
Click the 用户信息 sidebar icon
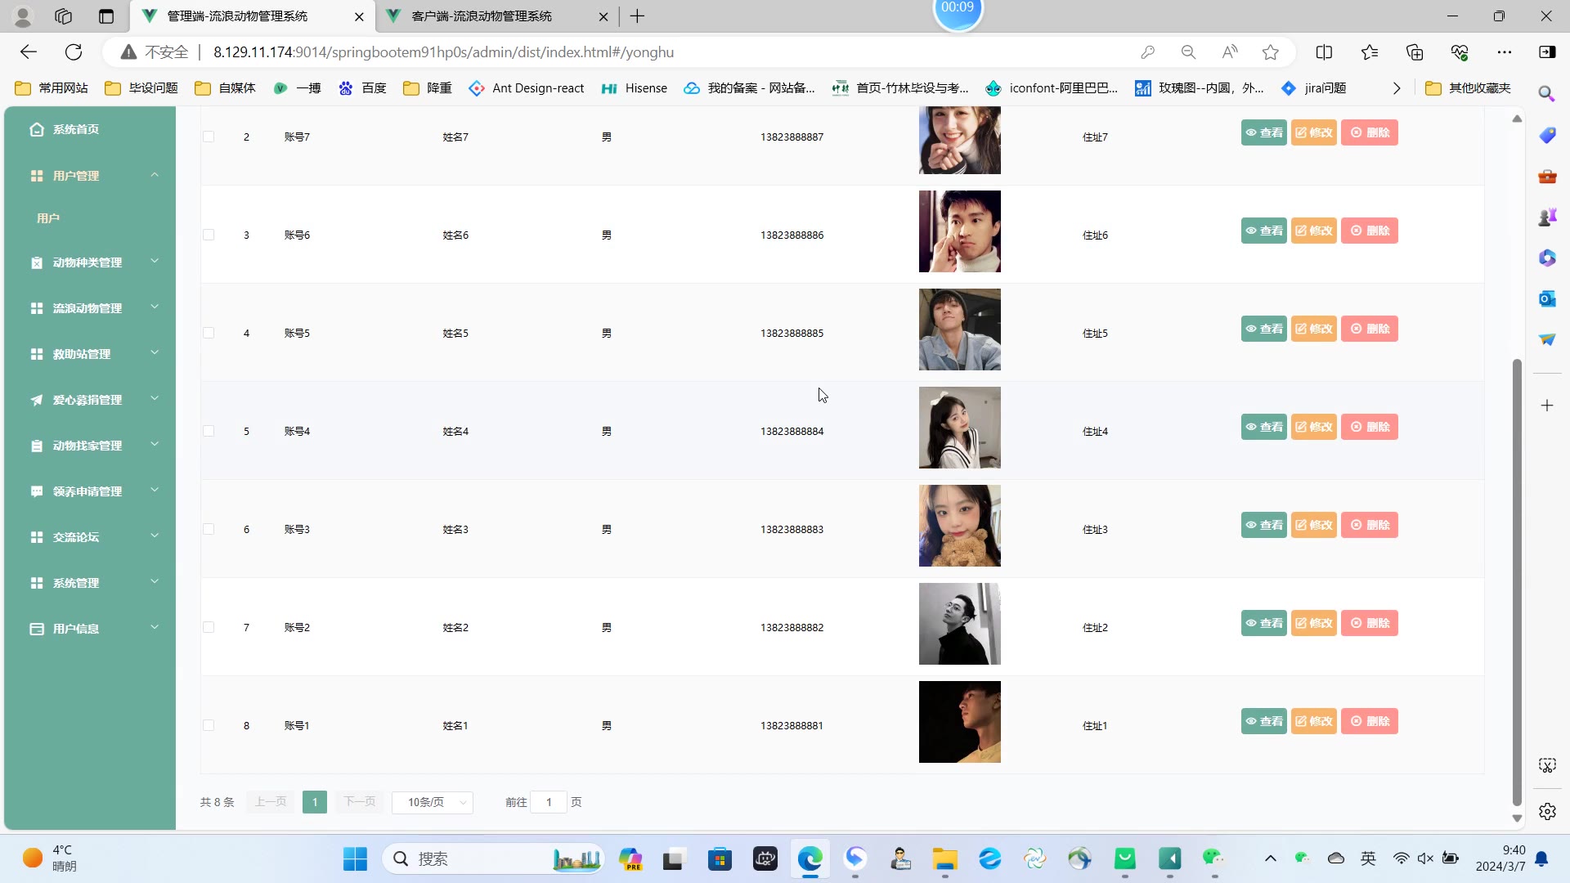(x=37, y=629)
